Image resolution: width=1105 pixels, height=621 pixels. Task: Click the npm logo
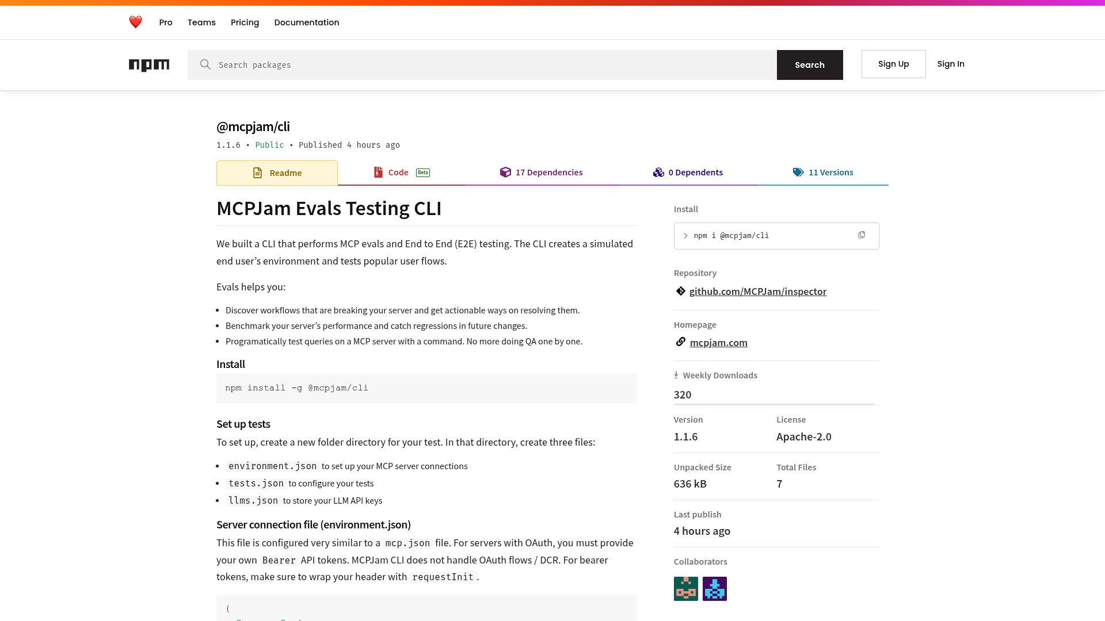[x=149, y=65]
